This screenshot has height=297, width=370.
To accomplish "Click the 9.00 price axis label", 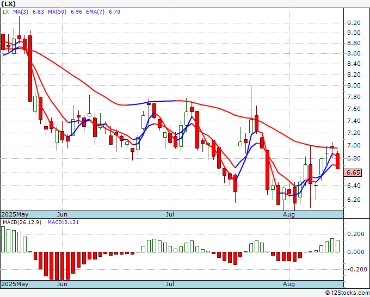I will point(354,33).
